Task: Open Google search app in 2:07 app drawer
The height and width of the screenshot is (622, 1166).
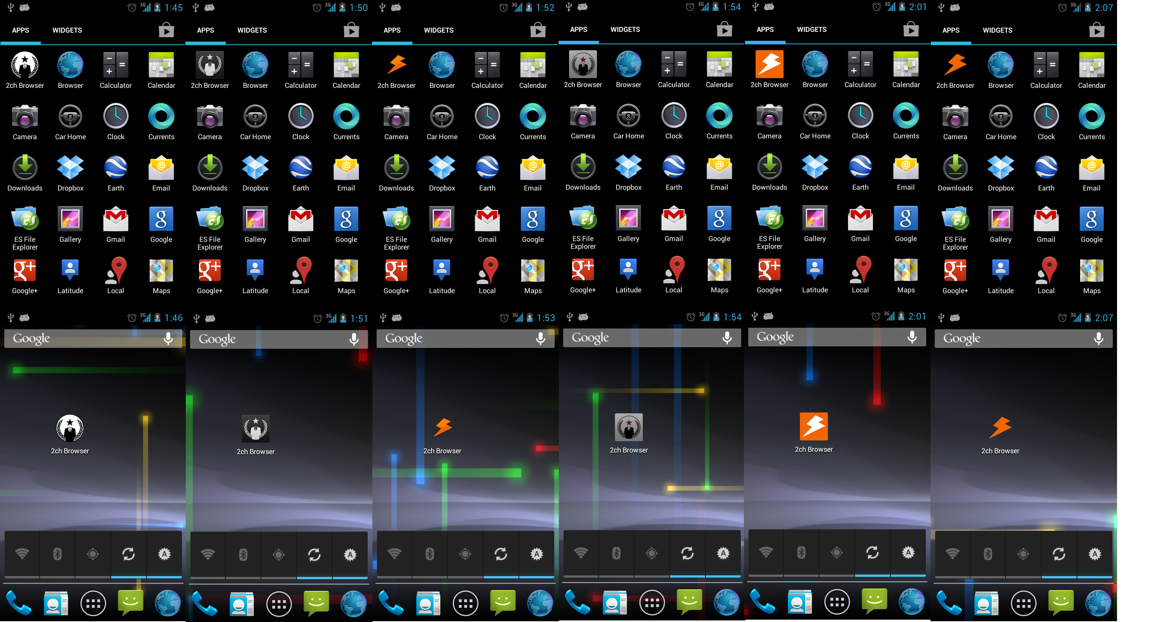Action: click(x=1092, y=224)
